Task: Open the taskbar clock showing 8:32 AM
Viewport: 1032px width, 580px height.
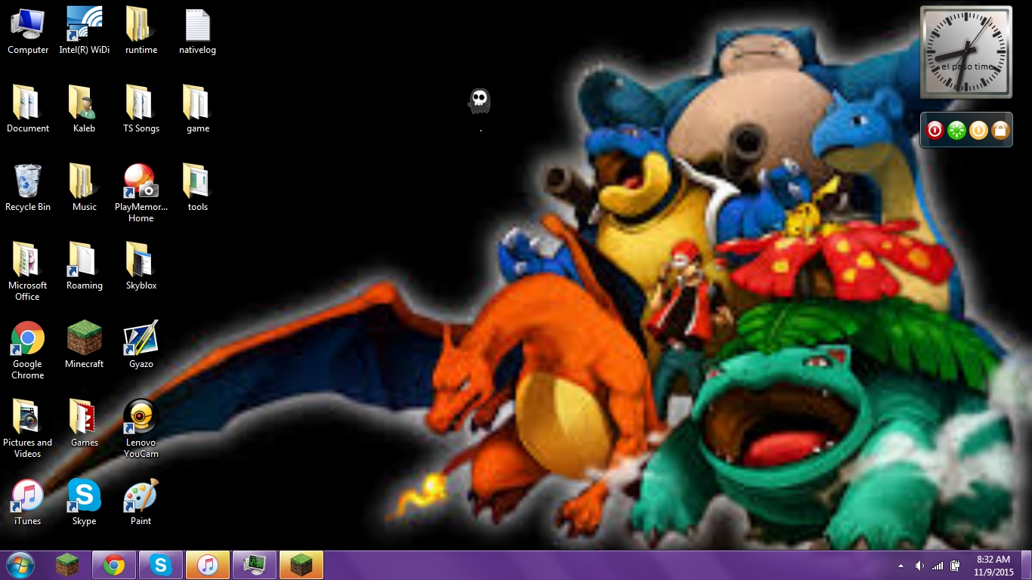Action: (x=993, y=566)
